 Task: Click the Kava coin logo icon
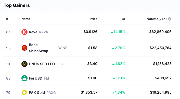pyautogui.click(x=24, y=32)
